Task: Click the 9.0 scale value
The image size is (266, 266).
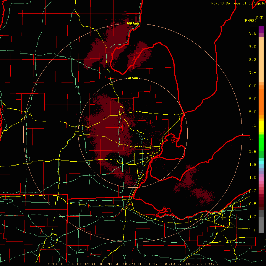Action: point(253,46)
